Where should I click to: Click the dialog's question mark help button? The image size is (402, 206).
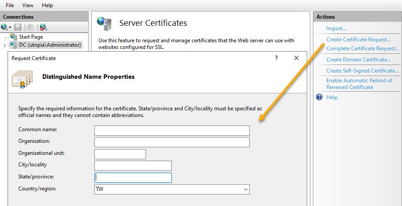coord(276,58)
